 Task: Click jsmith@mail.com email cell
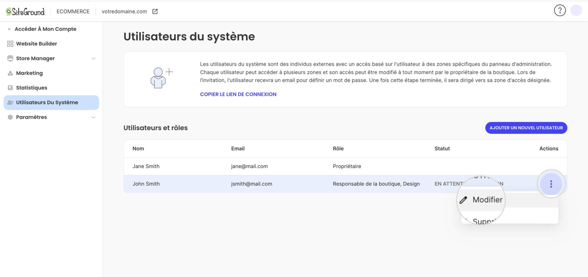(251, 184)
